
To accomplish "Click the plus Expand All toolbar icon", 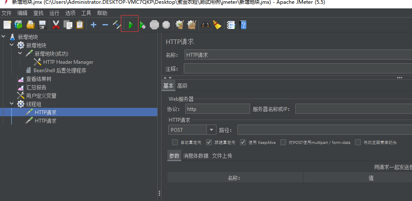I will coord(93,25).
